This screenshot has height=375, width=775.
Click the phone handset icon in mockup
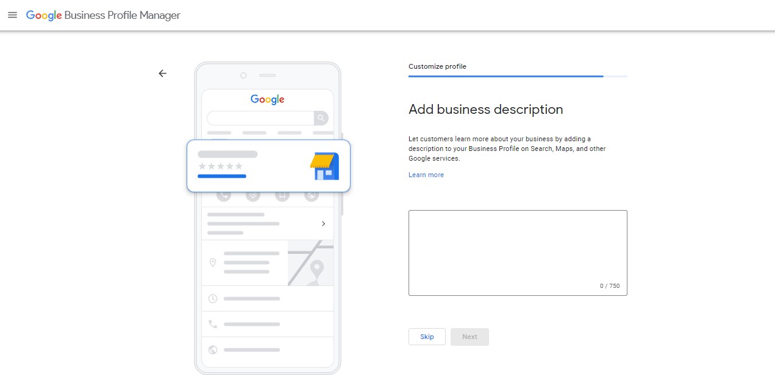pos(213,324)
